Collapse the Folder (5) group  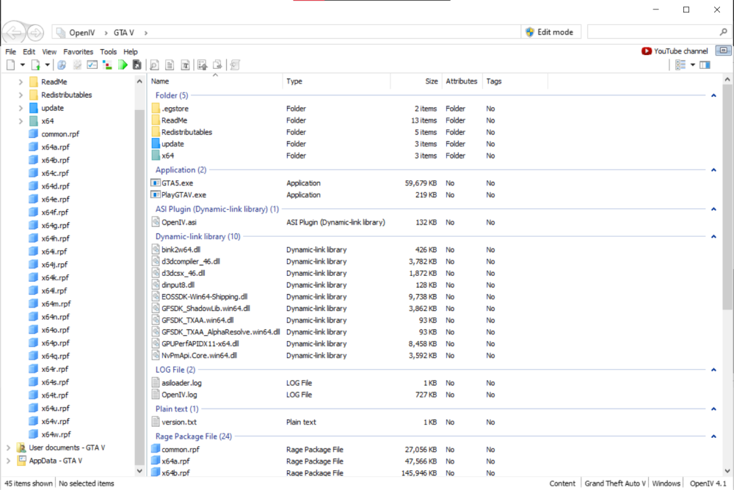(713, 95)
